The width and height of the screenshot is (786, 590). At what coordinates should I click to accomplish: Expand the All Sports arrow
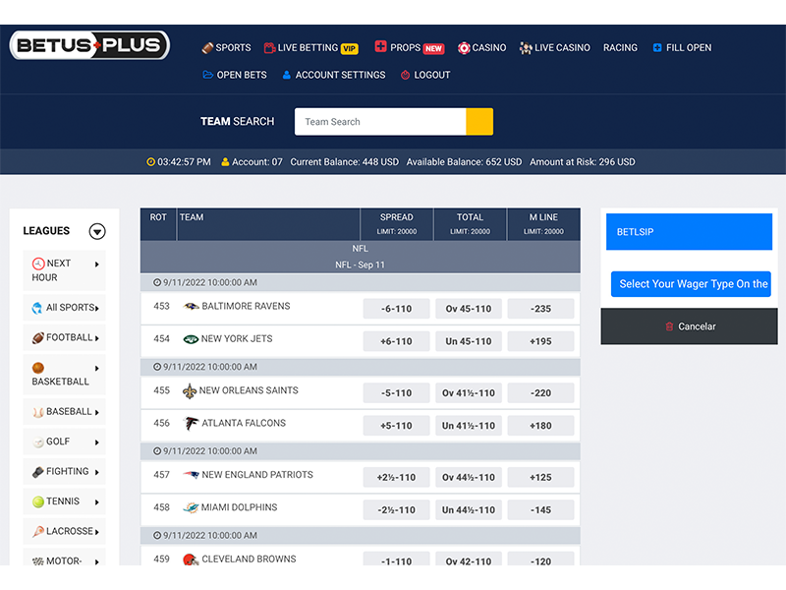(x=96, y=309)
